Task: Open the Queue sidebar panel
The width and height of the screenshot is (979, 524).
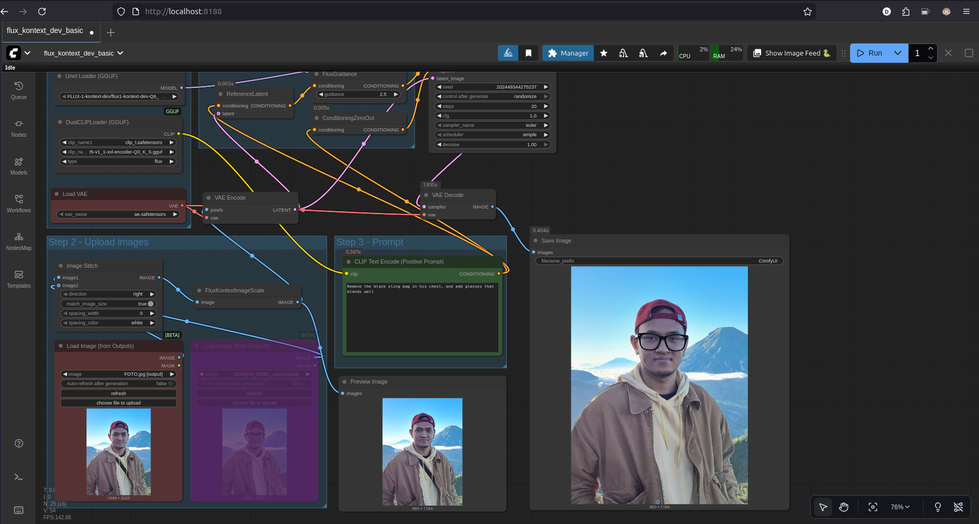Action: point(19,90)
